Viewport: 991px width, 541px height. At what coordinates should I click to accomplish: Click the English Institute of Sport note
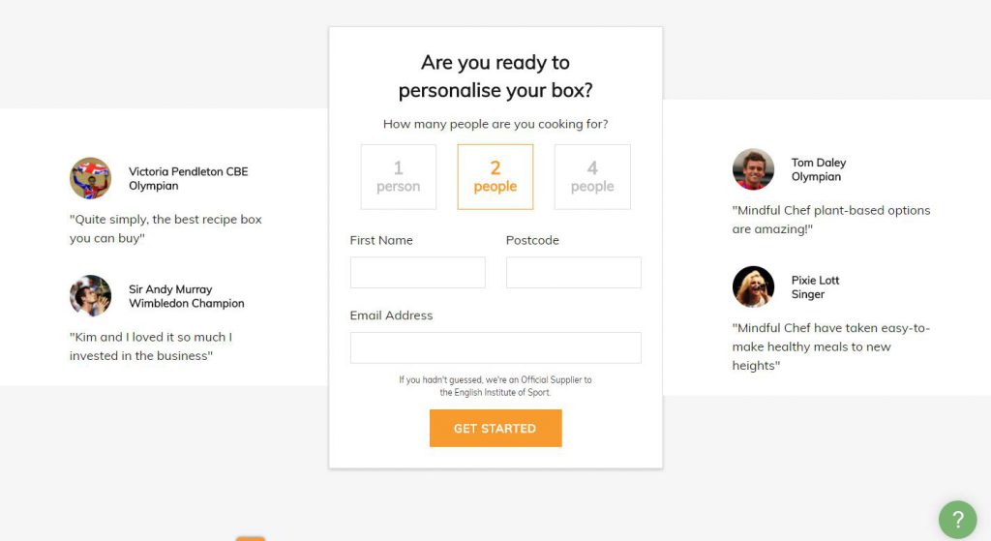coord(495,386)
